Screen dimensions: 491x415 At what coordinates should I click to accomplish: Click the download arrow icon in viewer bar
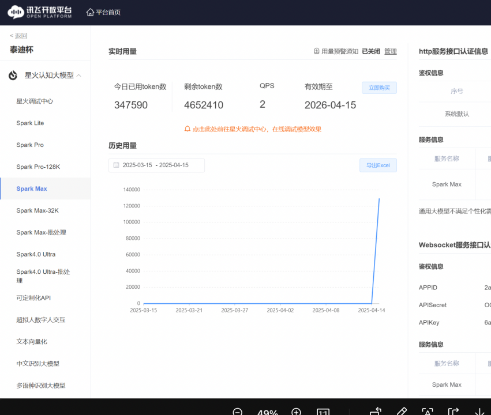pyautogui.click(x=479, y=412)
